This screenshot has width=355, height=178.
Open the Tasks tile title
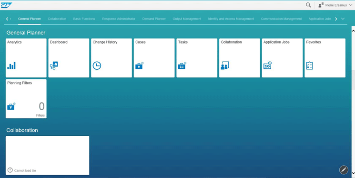pos(183,42)
